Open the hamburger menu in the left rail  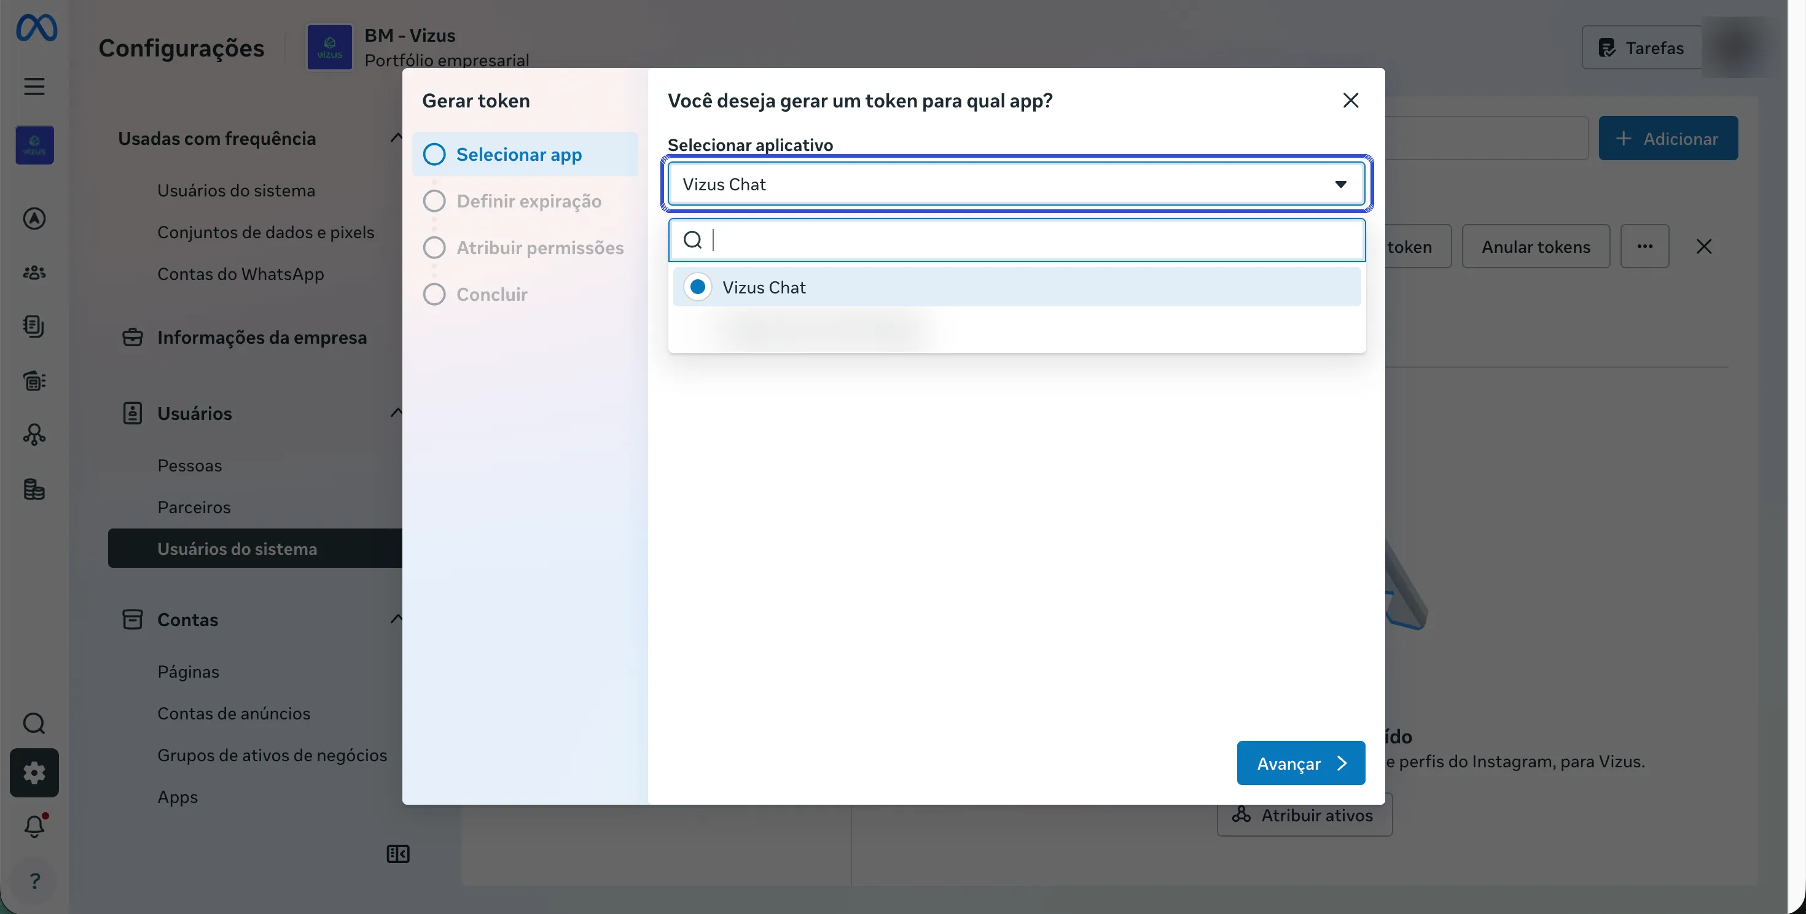(x=34, y=86)
